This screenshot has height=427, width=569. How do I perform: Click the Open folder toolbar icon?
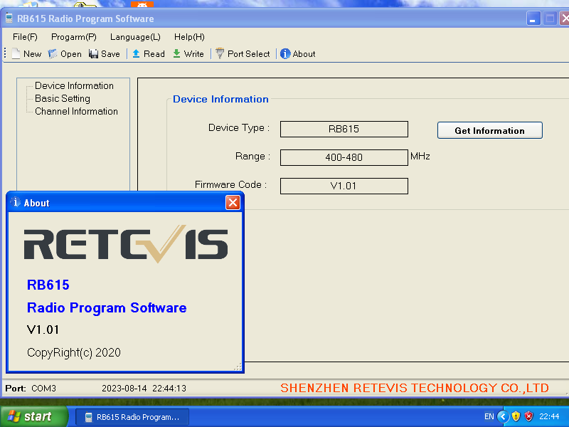[53, 54]
